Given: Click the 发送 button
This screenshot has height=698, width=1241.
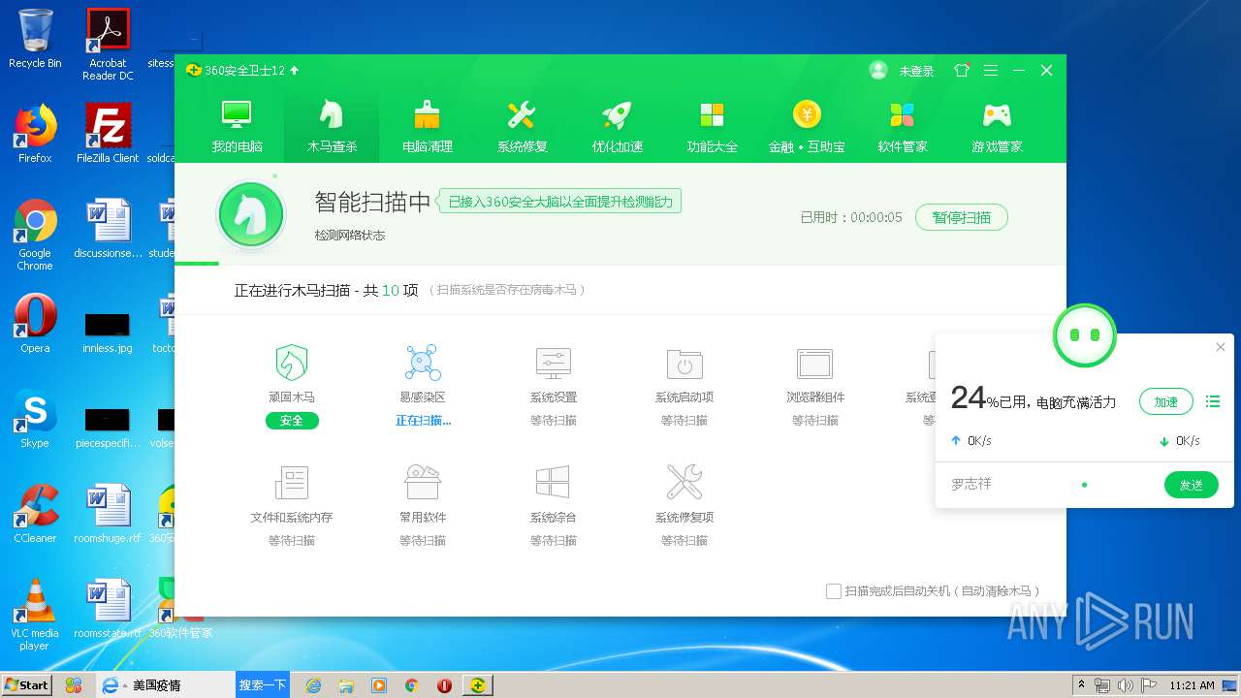Looking at the screenshot, I should [1191, 485].
